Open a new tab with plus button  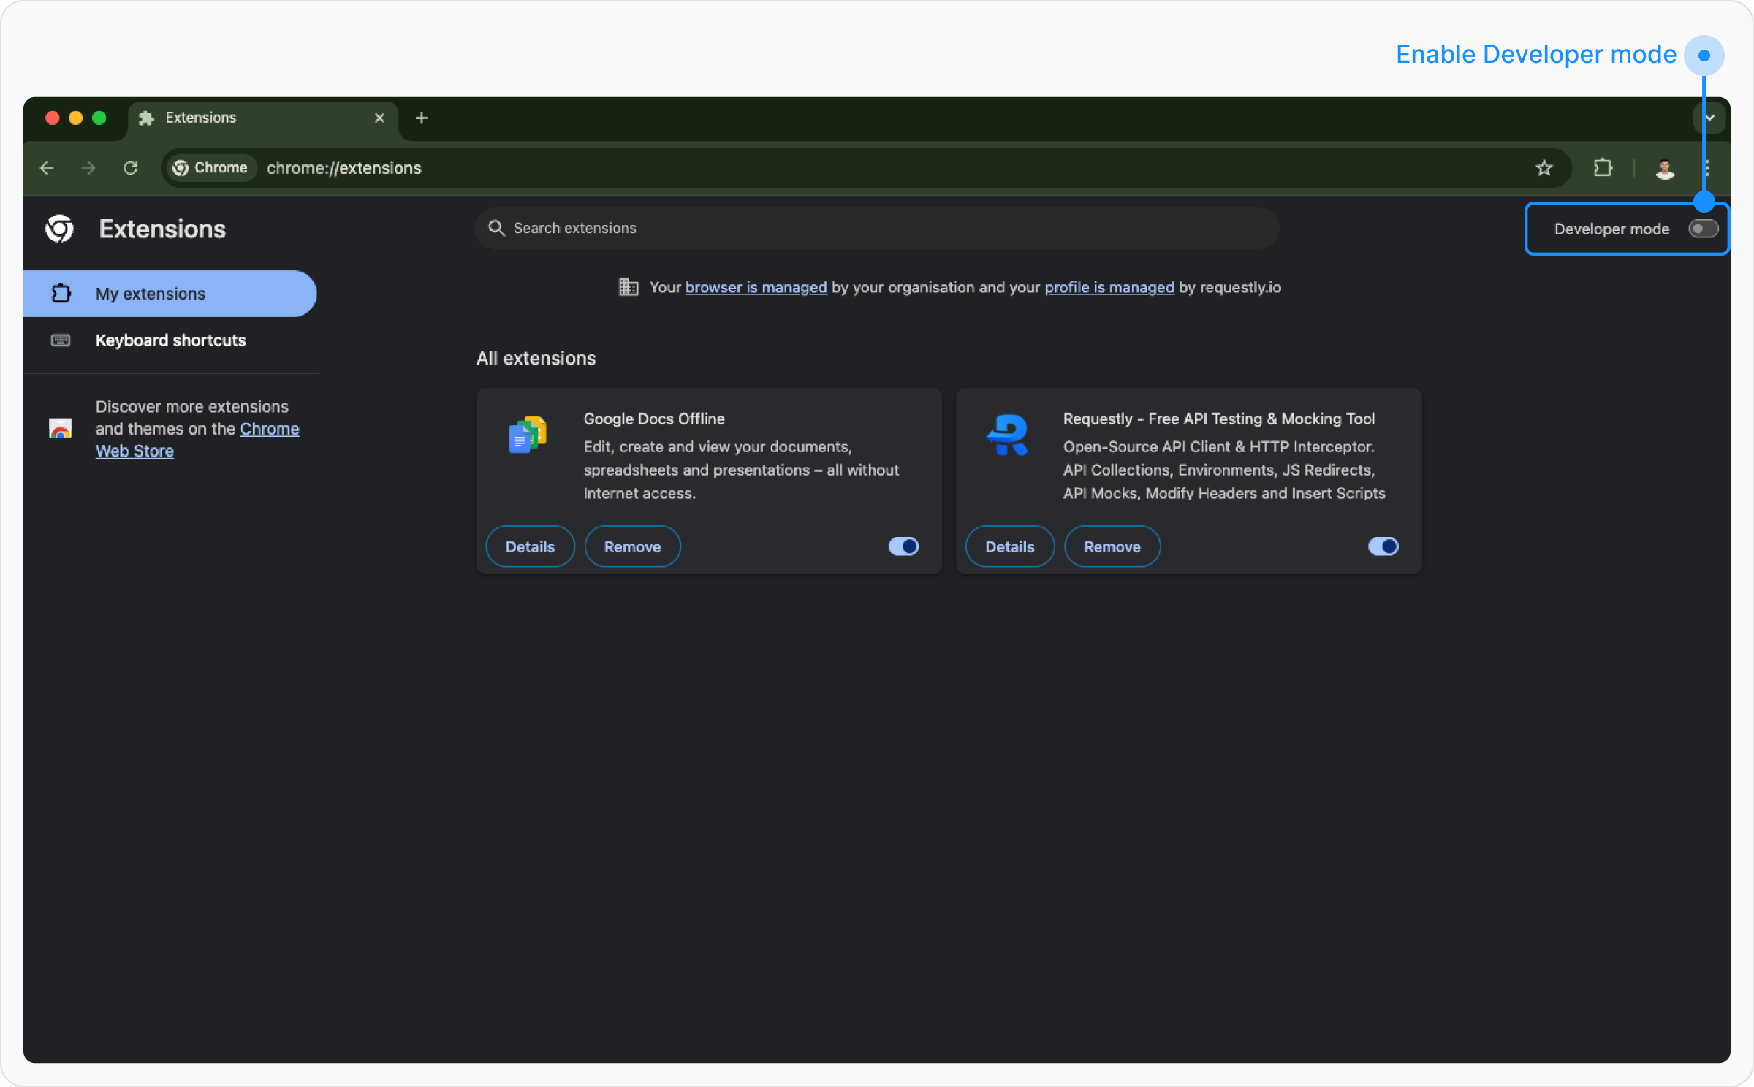[422, 118]
